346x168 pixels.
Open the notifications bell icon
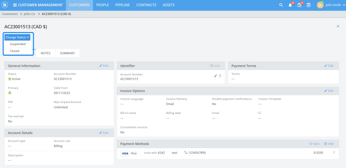point(290,5)
